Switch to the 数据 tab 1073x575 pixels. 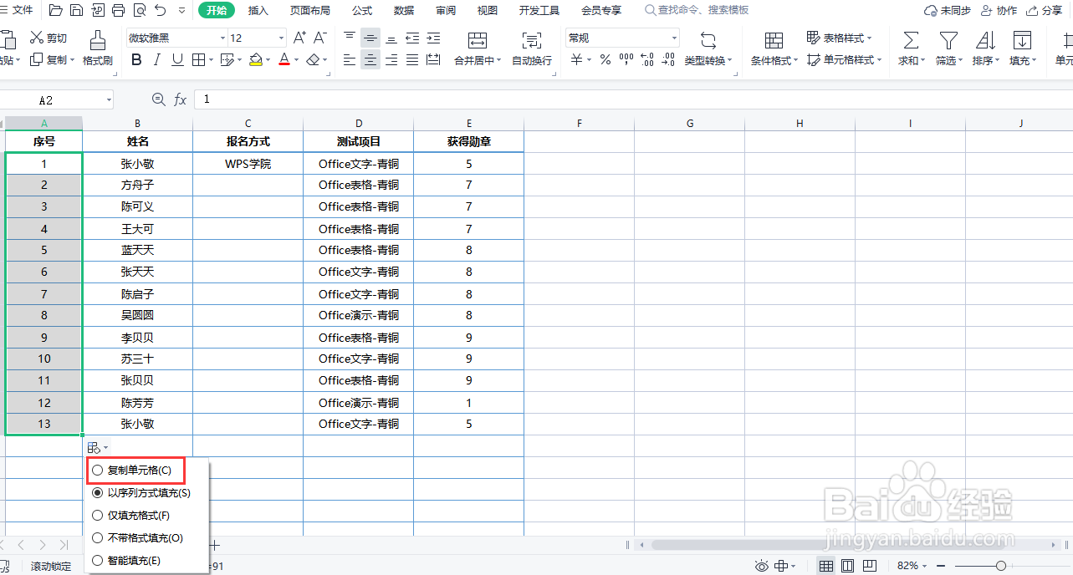point(404,10)
